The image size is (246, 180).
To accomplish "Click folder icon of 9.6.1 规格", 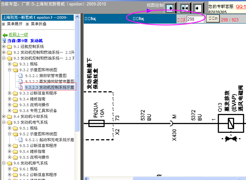I will (x=15, y=169).
